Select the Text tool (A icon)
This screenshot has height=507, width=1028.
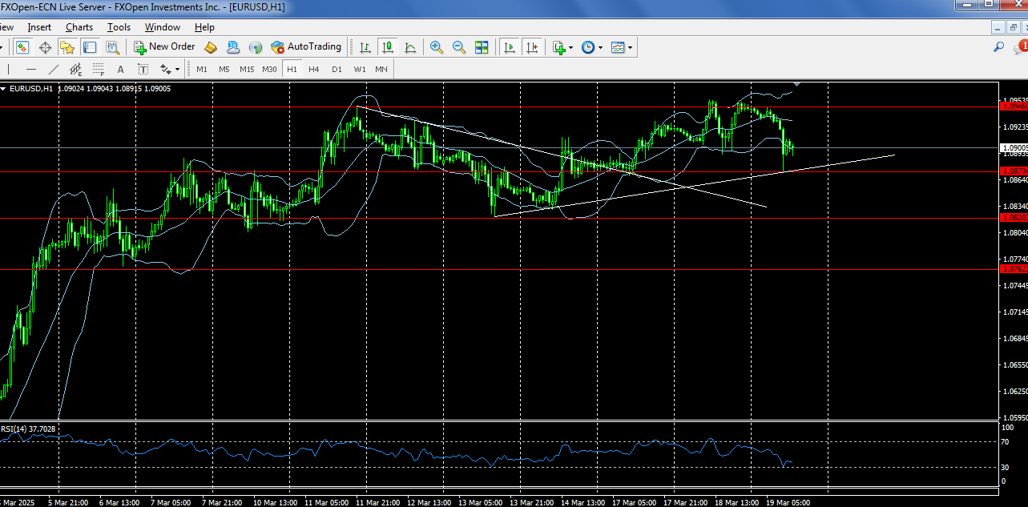click(121, 69)
